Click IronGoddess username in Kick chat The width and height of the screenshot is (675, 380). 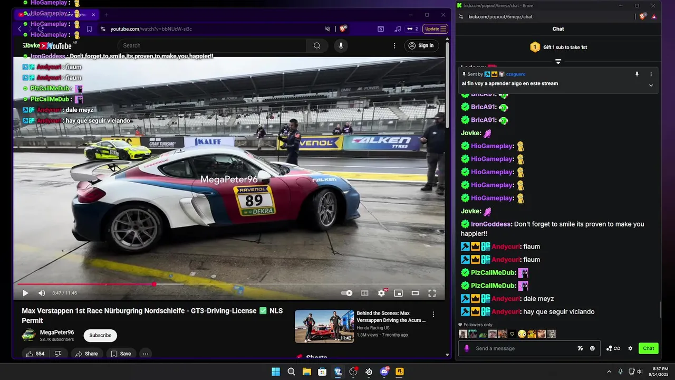[491, 224]
